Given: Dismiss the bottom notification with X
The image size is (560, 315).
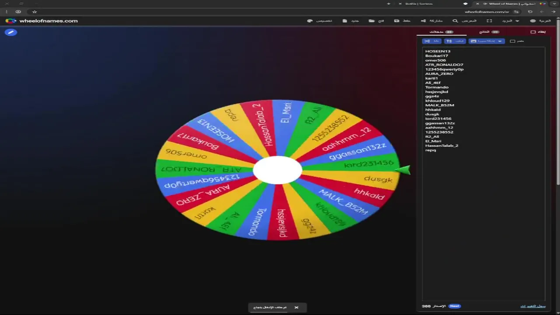Looking at the screenshot, I should tap(296, 308).
